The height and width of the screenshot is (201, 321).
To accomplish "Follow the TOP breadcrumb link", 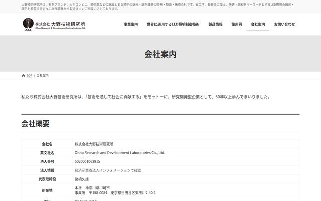I will pos(29,76).
